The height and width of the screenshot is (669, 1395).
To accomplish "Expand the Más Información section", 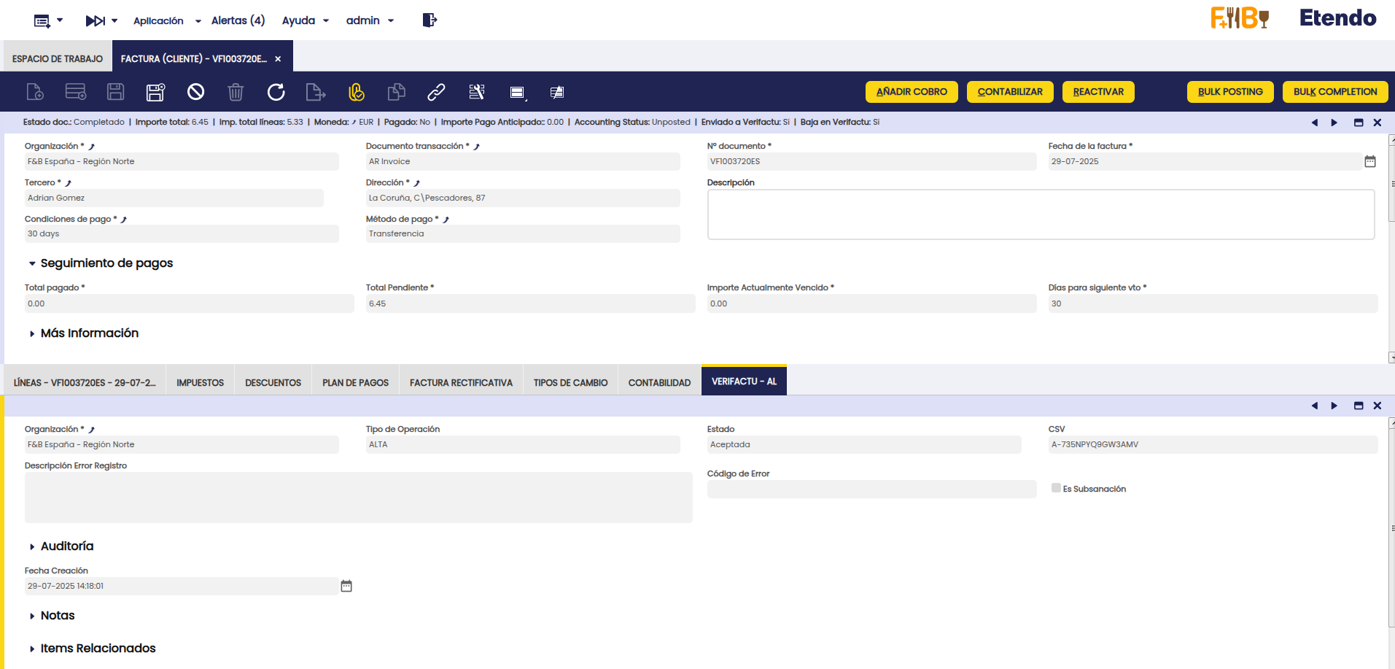I will click(32, 333).
